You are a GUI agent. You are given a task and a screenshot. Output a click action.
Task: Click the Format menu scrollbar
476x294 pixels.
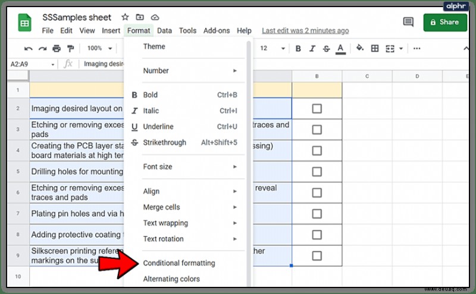pos(249,164)
